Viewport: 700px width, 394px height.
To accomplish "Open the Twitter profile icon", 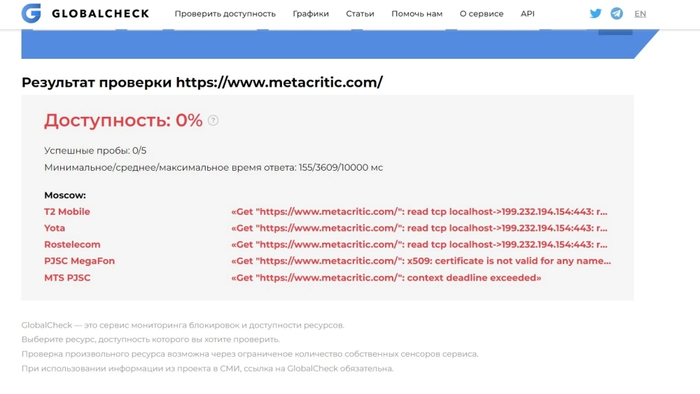I will tap(596, 13).
